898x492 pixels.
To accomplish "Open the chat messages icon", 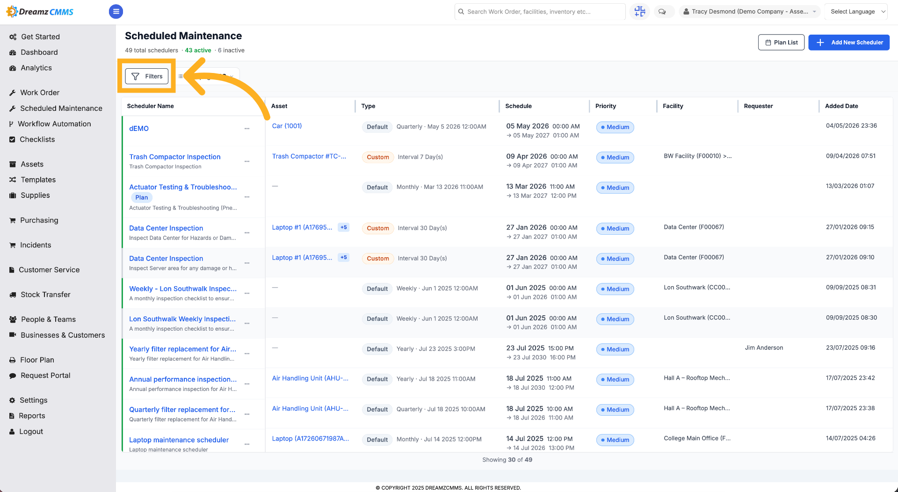I will (662, 12).
